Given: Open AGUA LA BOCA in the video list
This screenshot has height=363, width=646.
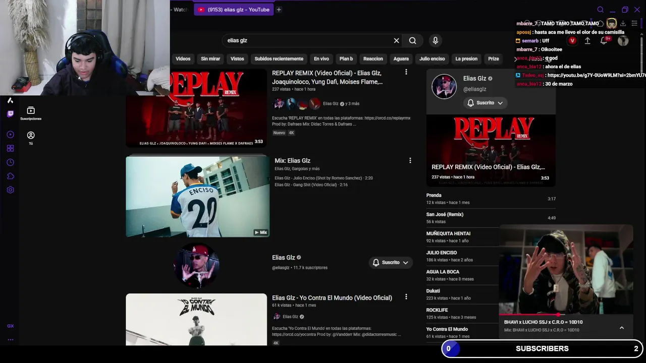Looking at the screenshot, I should [462, 275].
